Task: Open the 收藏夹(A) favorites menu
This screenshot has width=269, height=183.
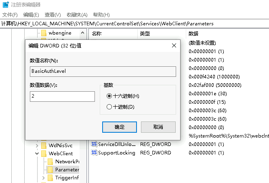Action: [x=76, y=15]
